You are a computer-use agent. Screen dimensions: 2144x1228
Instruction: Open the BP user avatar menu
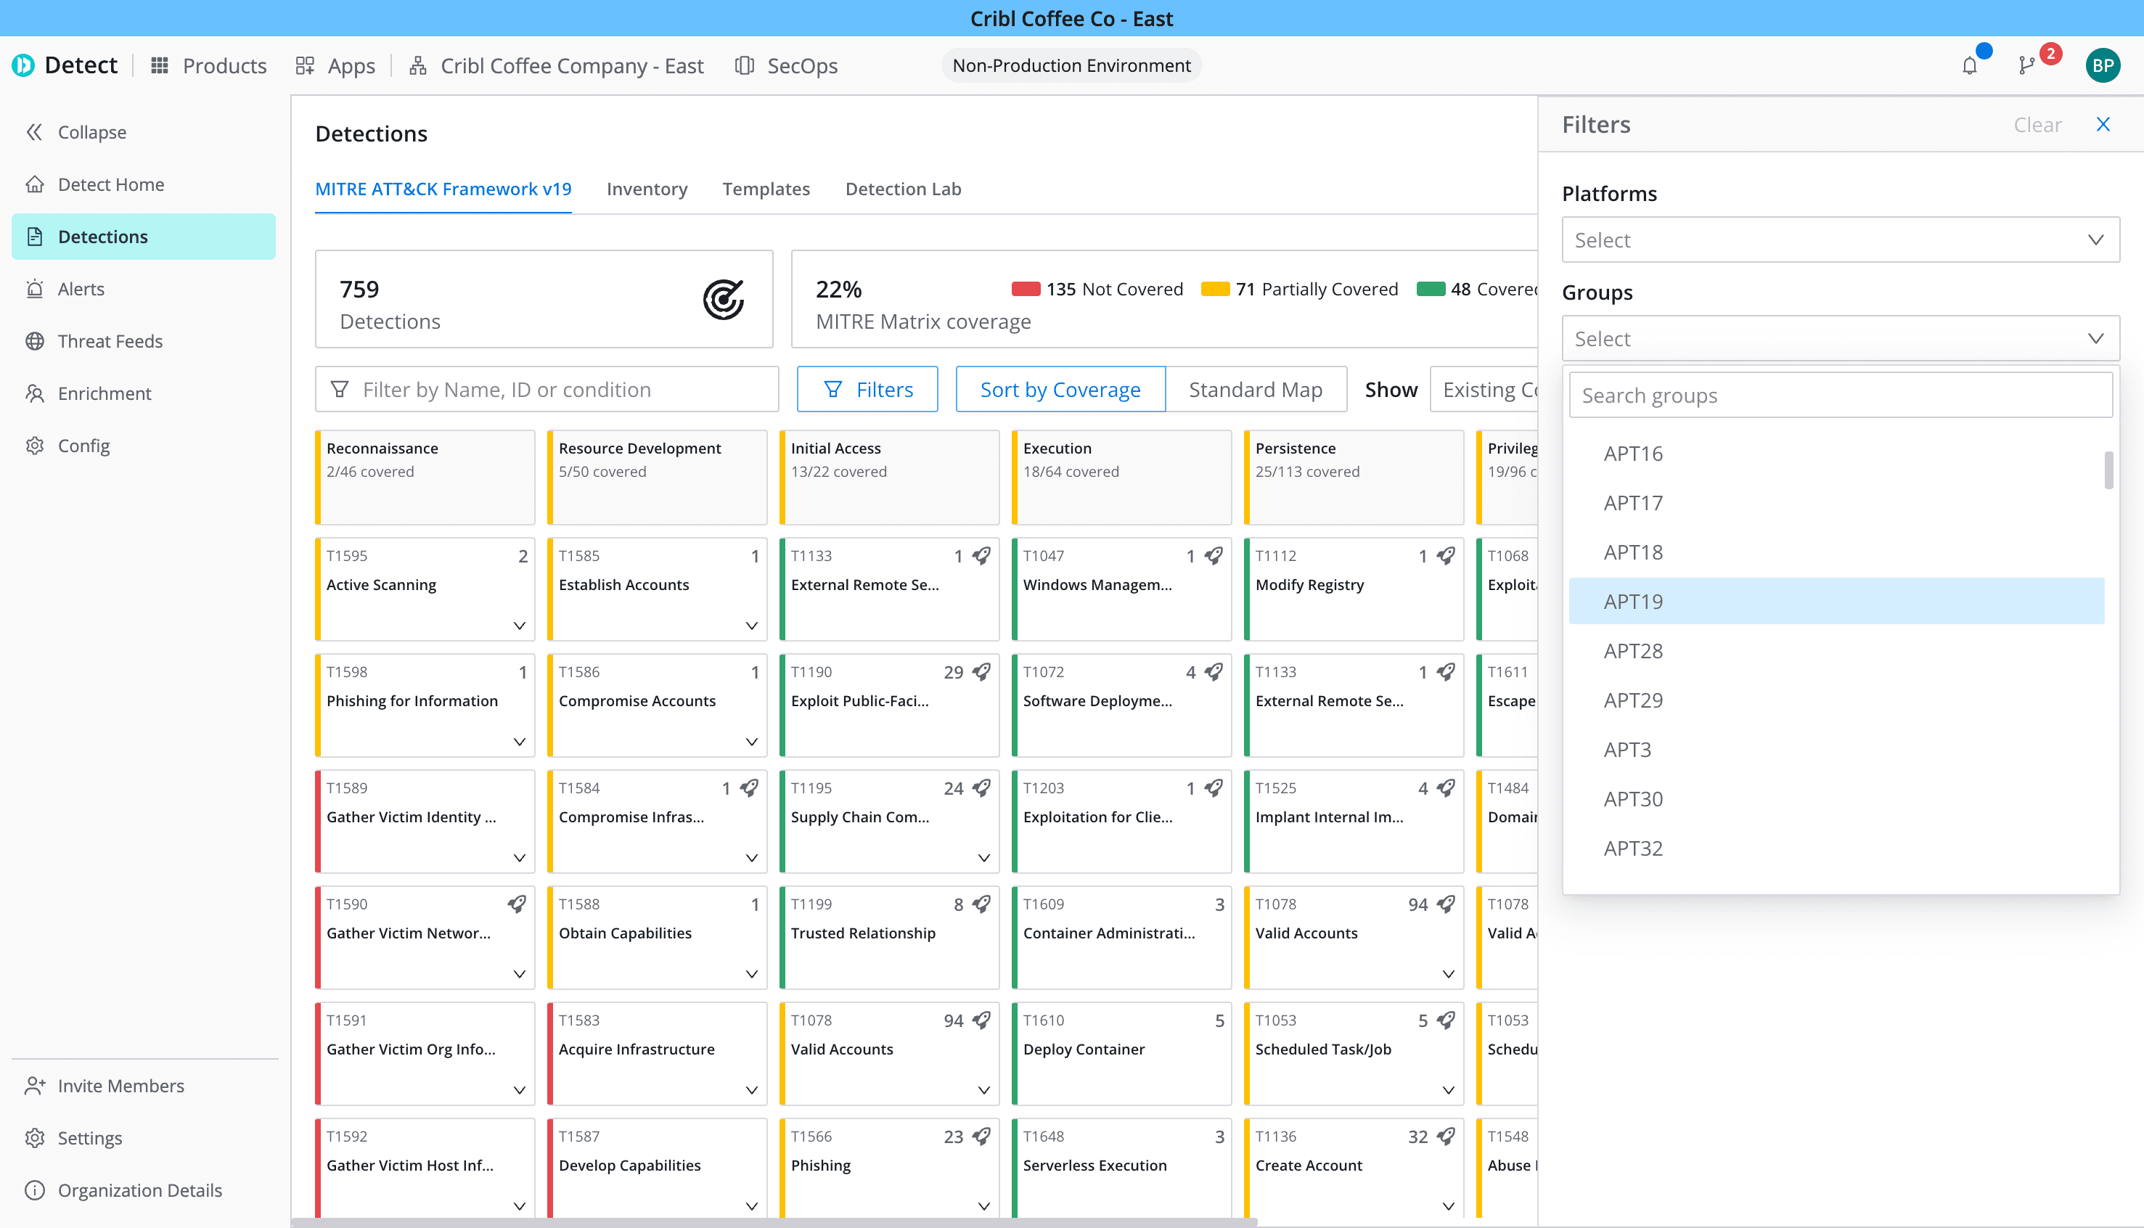pyautogui.click(x=2103, y=66)
